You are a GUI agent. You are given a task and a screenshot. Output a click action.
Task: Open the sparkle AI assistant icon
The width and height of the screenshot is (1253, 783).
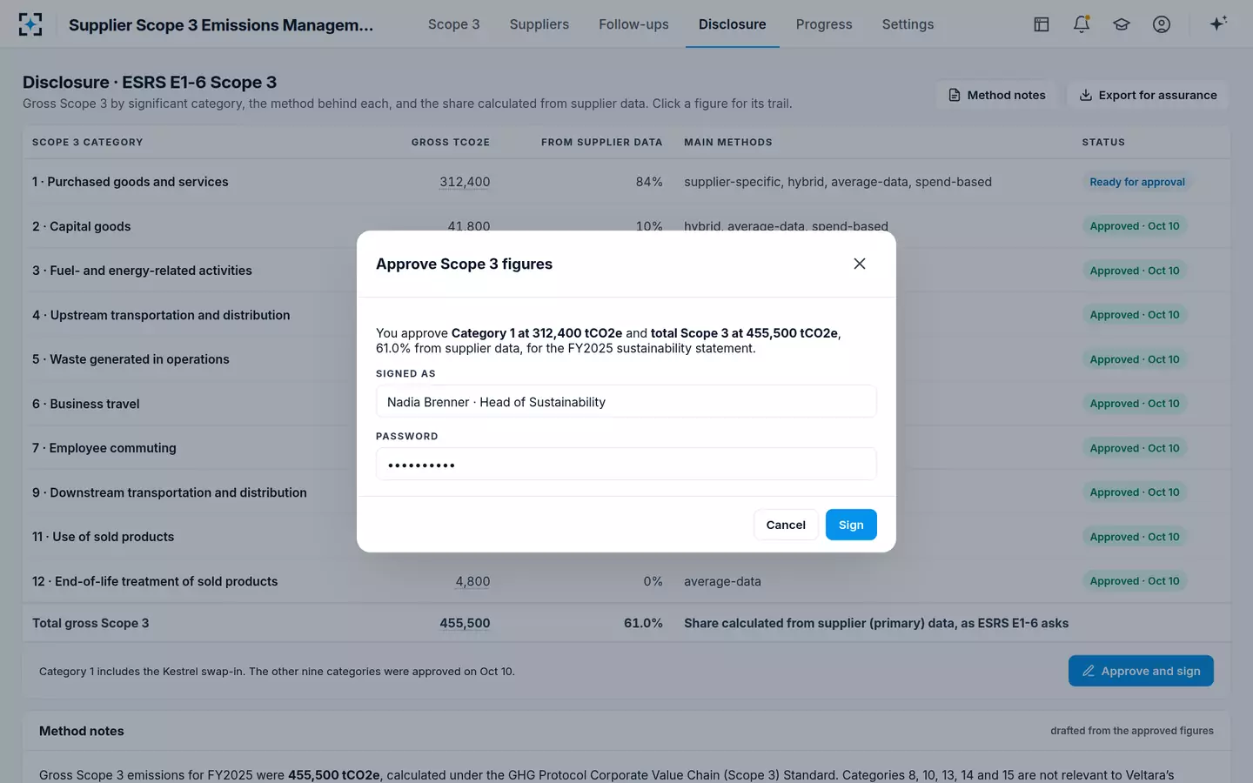pos(1218,23)
